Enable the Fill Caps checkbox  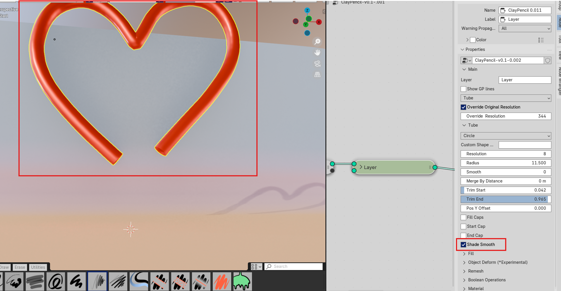coord(463,217)
